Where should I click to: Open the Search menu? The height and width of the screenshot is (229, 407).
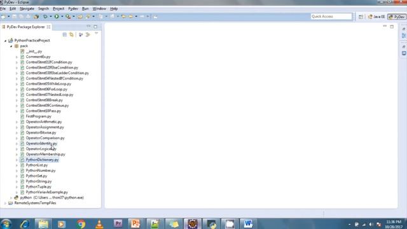click(43, 8)
